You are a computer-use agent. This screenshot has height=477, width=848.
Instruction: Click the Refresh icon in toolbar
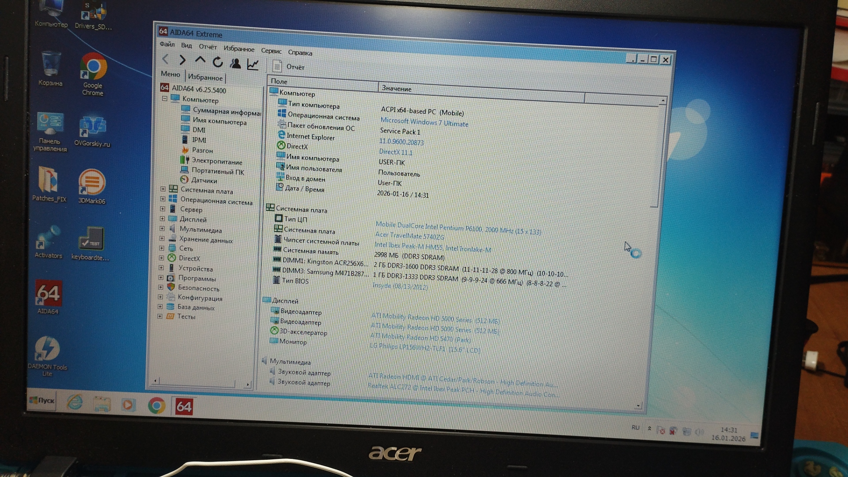click(x=218, y=62)
